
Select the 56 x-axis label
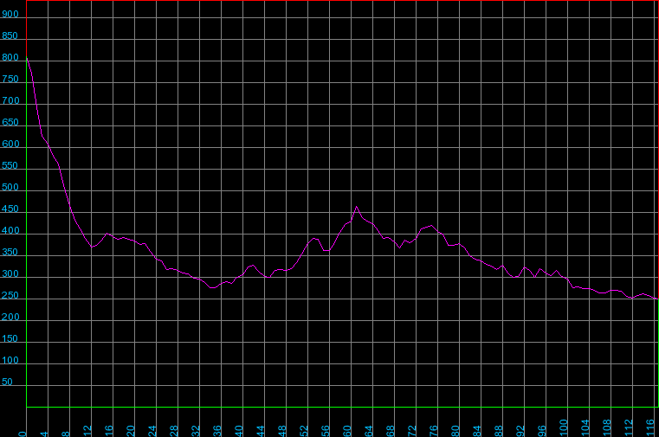pyautogui.click(x=326, y=431)
